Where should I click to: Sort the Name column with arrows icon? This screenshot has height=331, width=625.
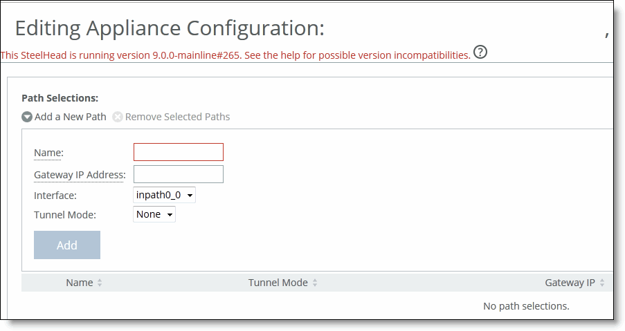pyautogui.click(x=100, y=283)
